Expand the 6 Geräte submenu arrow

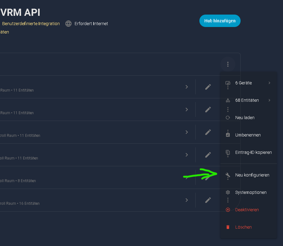269,83
